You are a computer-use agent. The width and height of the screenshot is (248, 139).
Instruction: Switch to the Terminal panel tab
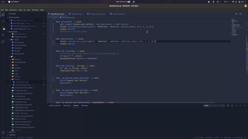(x=84, y=105)
